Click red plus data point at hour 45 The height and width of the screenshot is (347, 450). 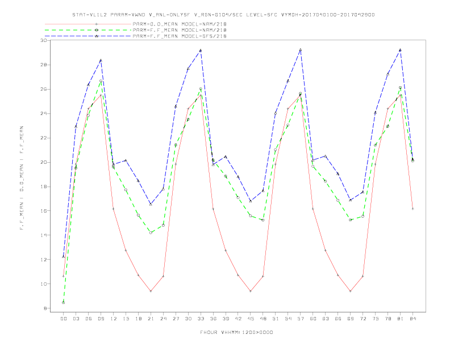click(x=251, y=291)
